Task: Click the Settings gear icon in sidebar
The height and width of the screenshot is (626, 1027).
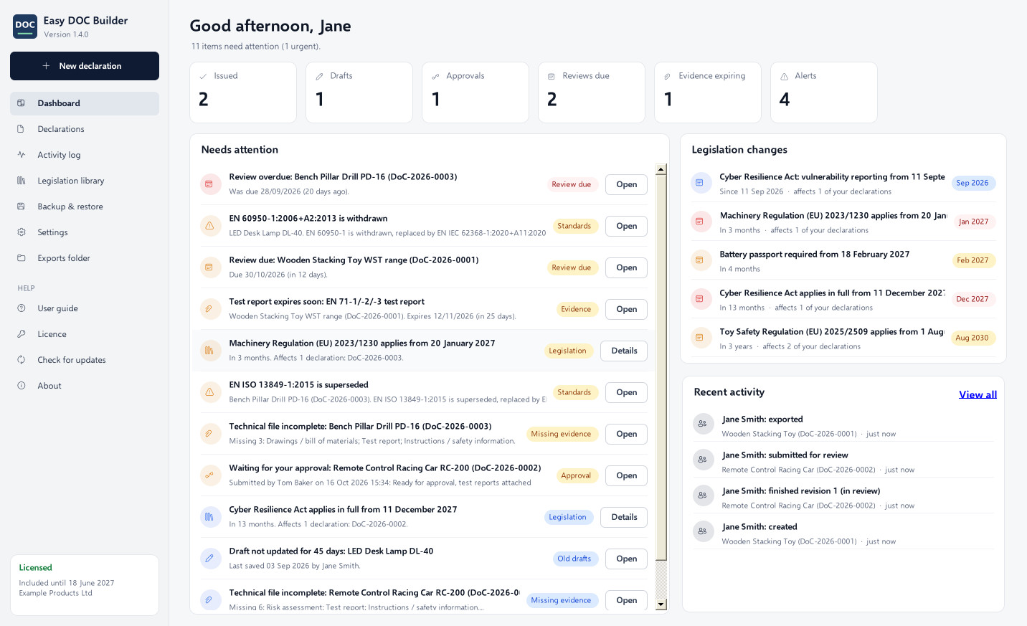Action: tap(22, 232)
